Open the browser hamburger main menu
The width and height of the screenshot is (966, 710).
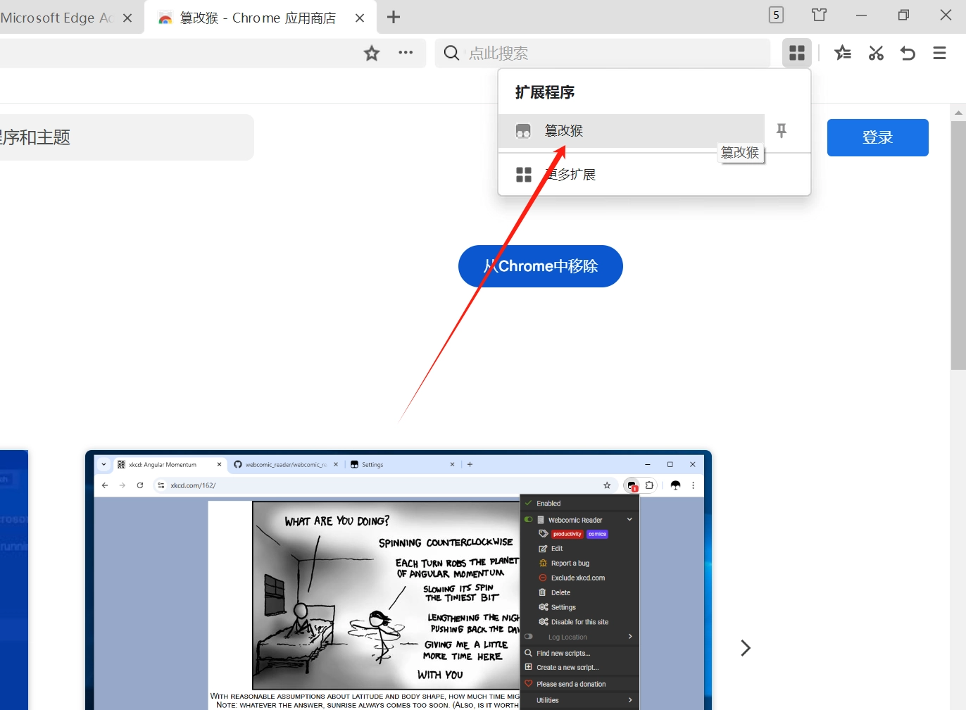(939, 53)
